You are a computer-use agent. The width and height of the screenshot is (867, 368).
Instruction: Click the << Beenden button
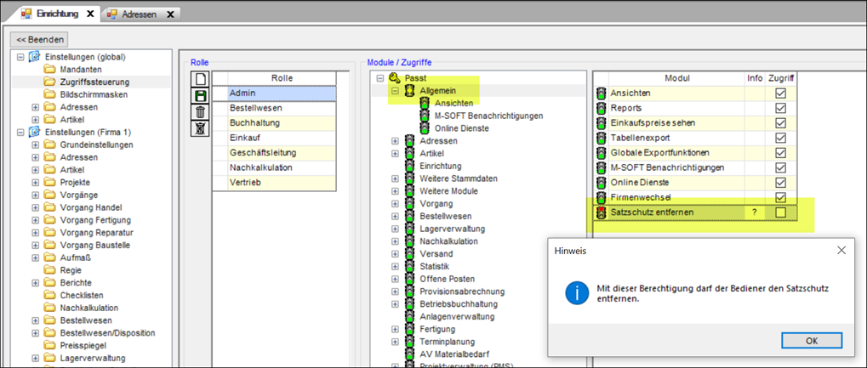click(39, 40)
